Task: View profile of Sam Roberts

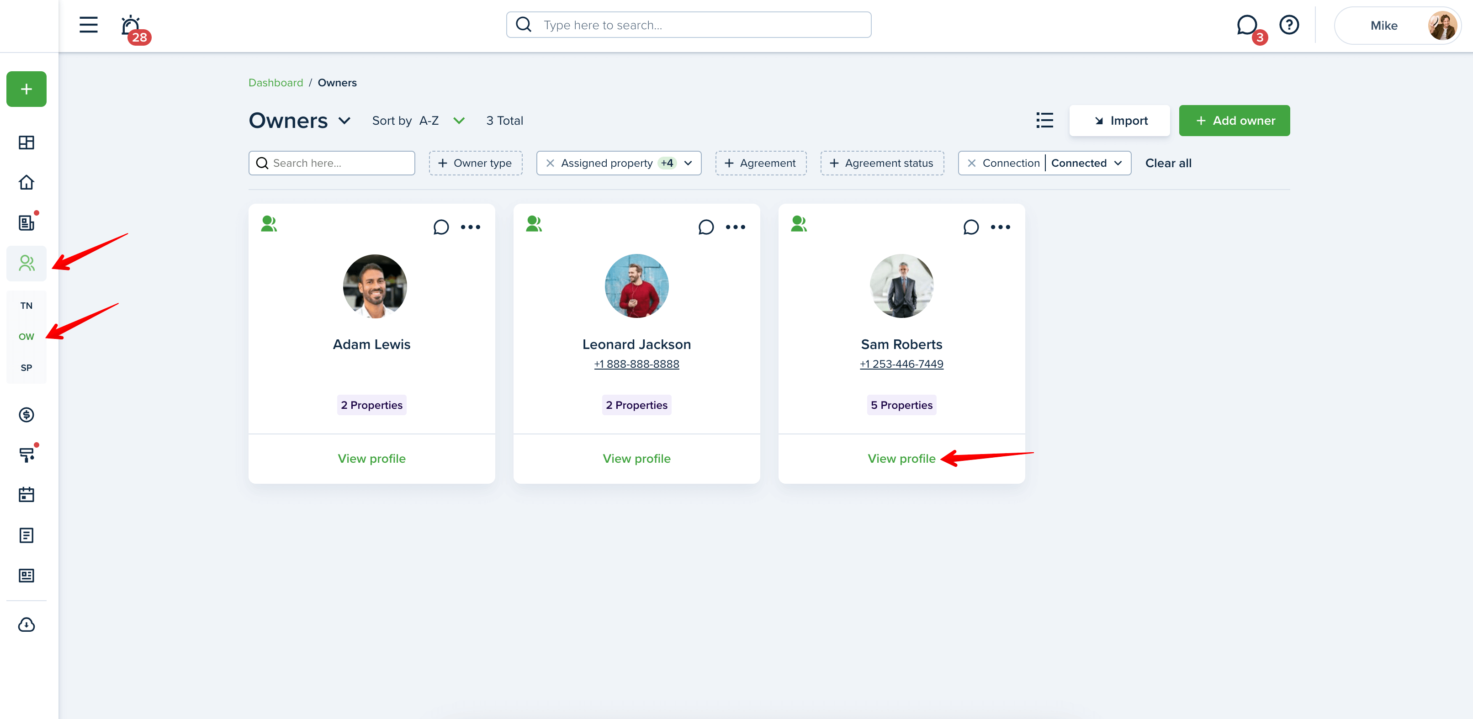Action: [x=901, y=458]
